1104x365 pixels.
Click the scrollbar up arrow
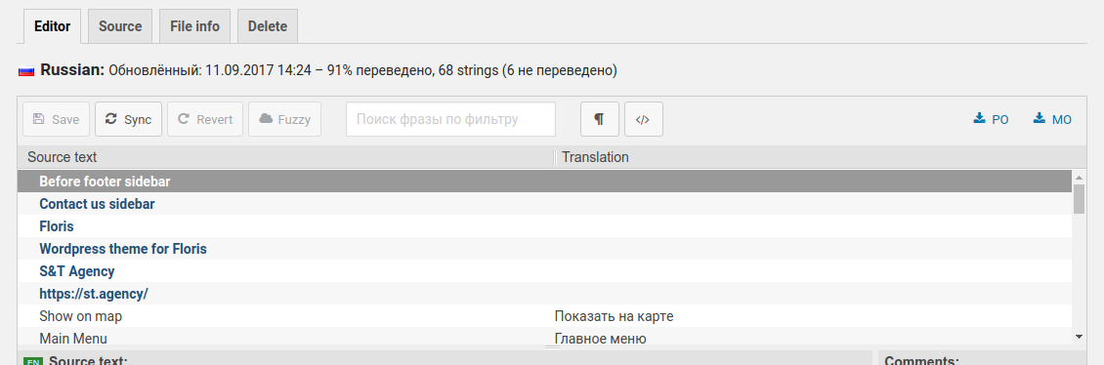coord(1079,178)
